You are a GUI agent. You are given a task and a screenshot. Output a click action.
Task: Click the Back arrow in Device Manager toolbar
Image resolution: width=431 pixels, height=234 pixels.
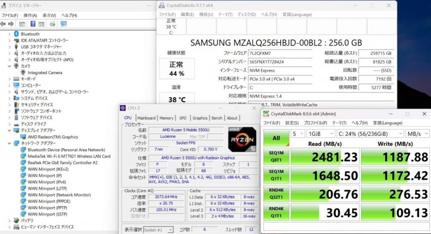(3, 24)
